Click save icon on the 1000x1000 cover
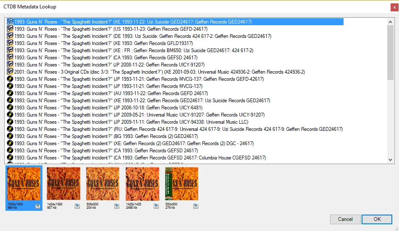The height and width of the screenshot is (231, 399). tap(38, 206)
